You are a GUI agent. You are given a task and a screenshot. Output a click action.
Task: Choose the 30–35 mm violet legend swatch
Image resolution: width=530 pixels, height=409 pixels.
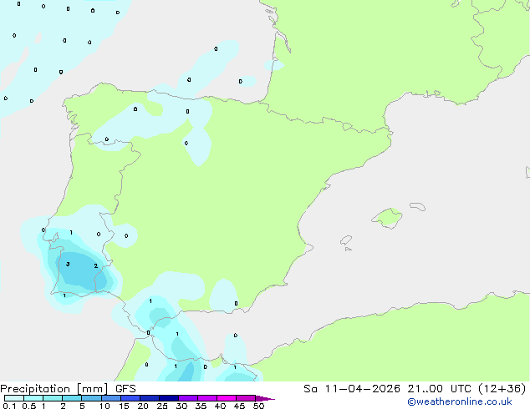pyautogui.click(x=188, y=398)
